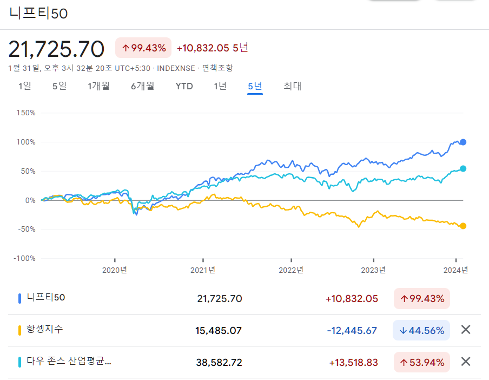Open the 다우 존스 산업평균 row name

[69, 361]
